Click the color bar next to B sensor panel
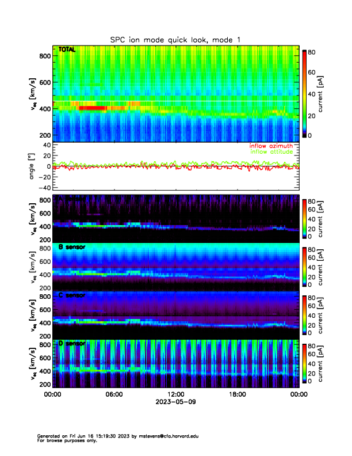 point(304,267)
